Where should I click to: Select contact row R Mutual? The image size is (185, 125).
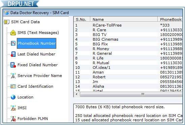tap(128, 63)
